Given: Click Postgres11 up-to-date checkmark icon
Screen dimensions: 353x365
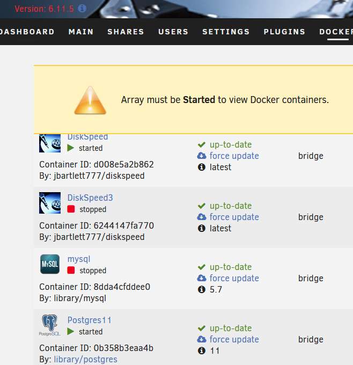Looking at the screenshot, I should click(202, 328).
